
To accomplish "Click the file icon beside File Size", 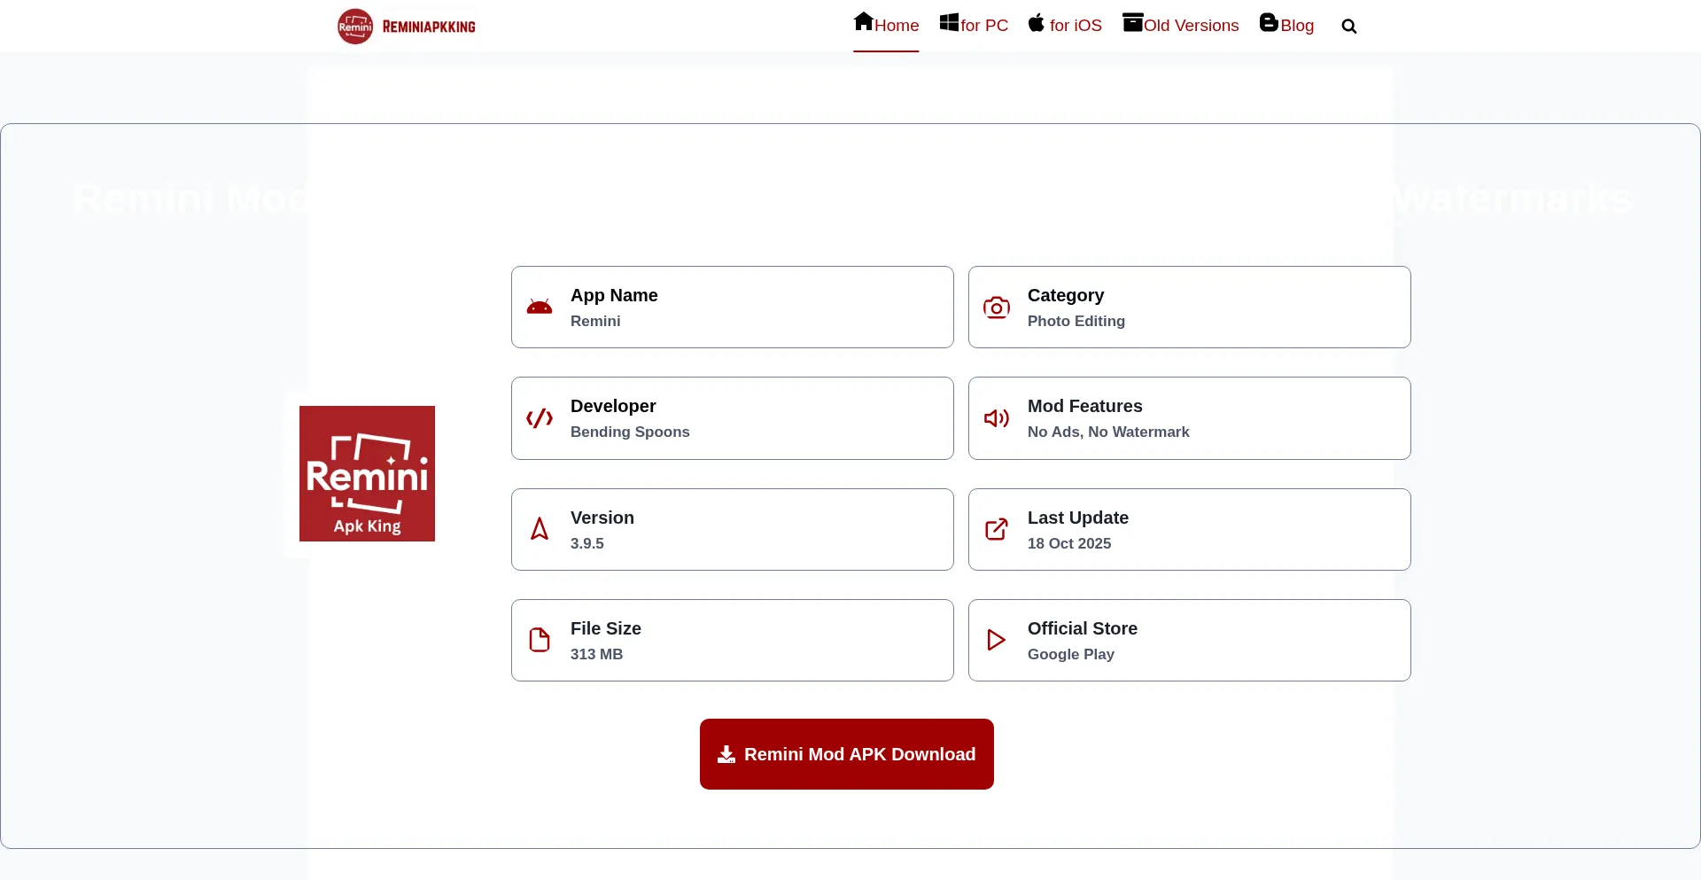I will point(540,640).
